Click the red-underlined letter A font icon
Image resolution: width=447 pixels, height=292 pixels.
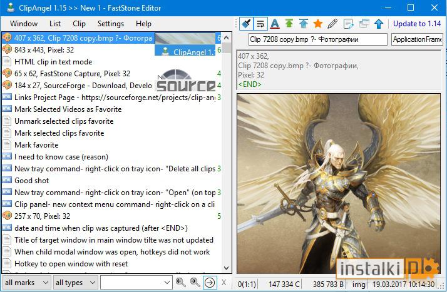tap(275, 24)
